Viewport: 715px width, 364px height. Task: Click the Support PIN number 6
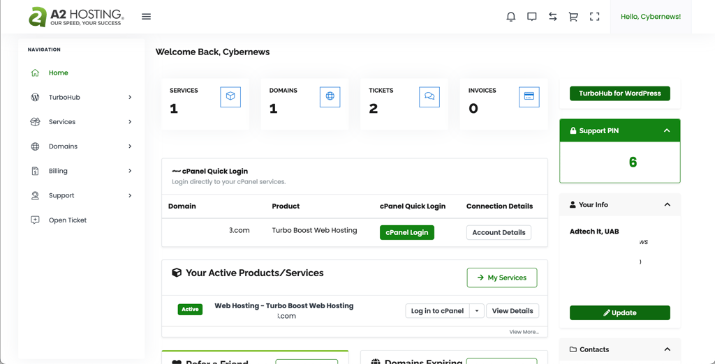[633, 162]
